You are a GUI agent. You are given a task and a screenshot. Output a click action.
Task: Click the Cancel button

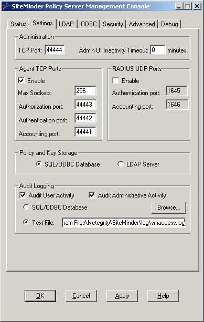[81, 296]
